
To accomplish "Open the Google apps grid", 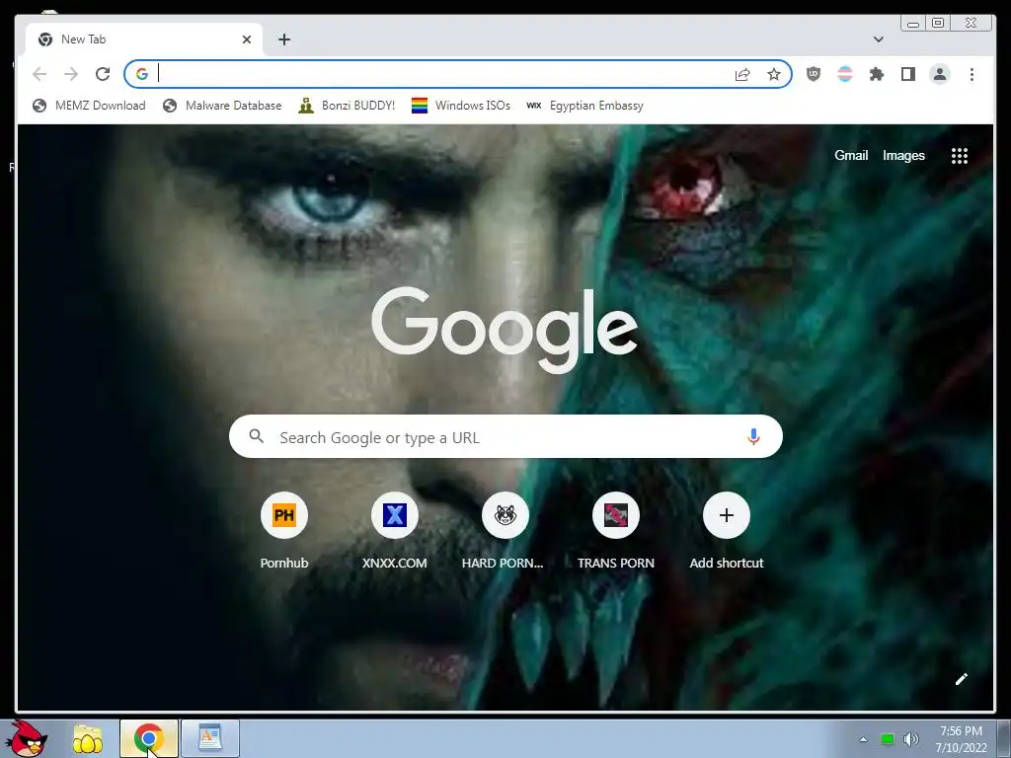I will [960, 155].
